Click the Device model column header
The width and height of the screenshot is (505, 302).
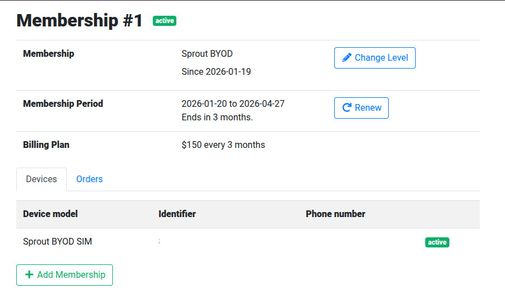point(51,214)
